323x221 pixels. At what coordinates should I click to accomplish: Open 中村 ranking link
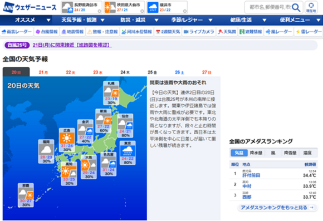click(x=247, y=186)
